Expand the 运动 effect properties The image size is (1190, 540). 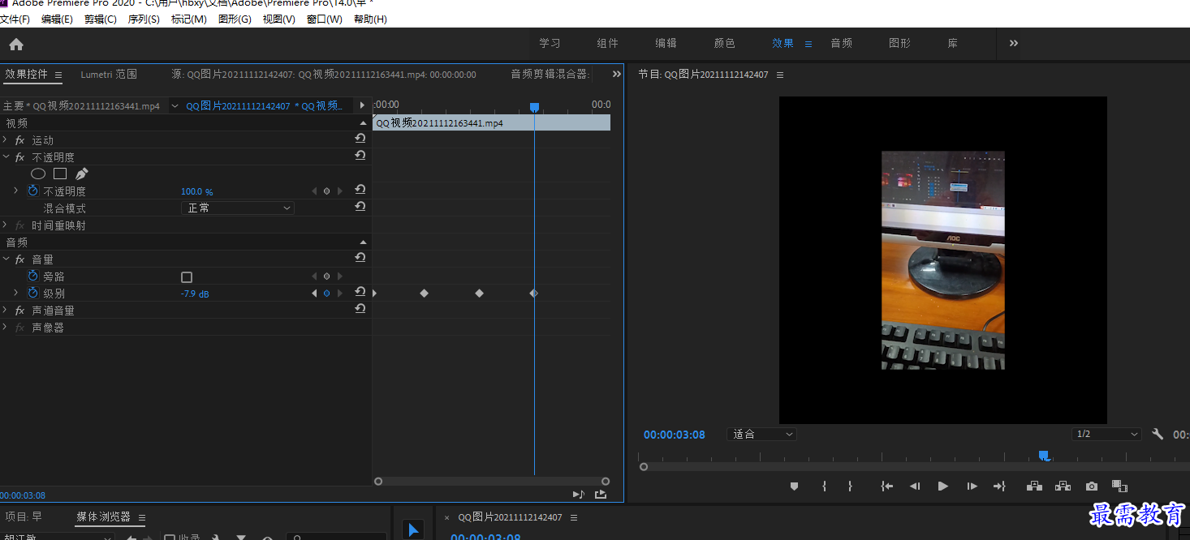click(x=5, y=140)
